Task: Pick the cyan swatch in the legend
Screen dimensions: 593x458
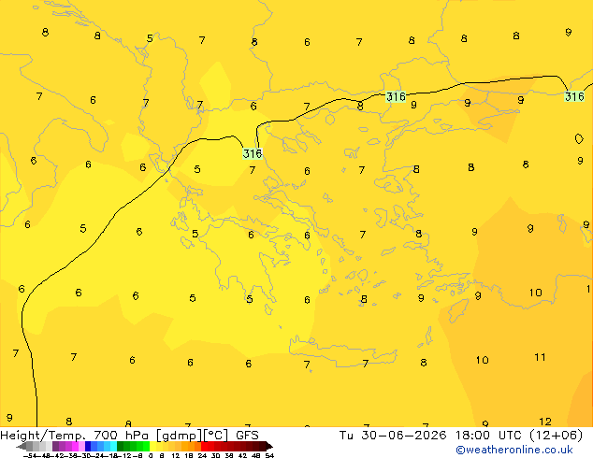Action: (113, 446)
